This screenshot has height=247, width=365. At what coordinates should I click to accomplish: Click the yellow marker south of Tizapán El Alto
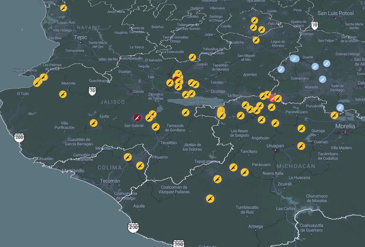185,112
